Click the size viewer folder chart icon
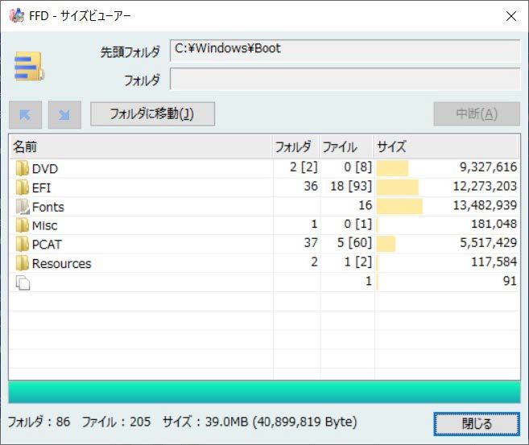Screen dimensions: 529x445 pyautogui.click(x=29, y=66)
